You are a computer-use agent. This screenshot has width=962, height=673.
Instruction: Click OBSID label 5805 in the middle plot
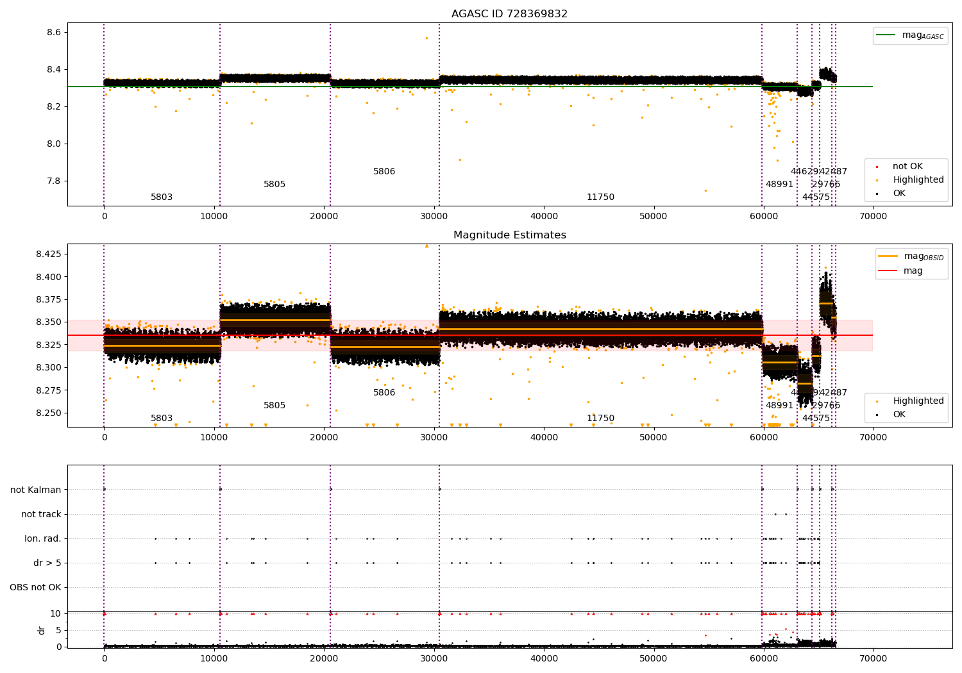click(274, 406)
